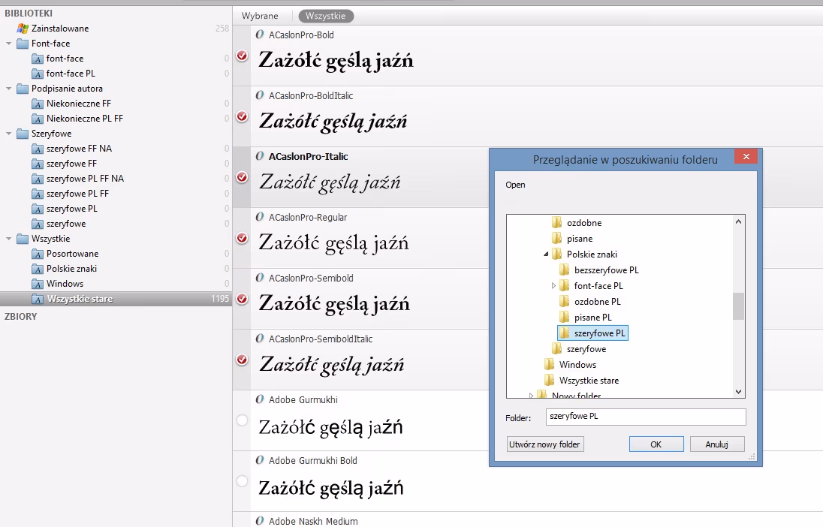The image size is (823, 527).
Task: Uncheck the ACaslonPro-Bold font checkmark
Action: (242, 56)
